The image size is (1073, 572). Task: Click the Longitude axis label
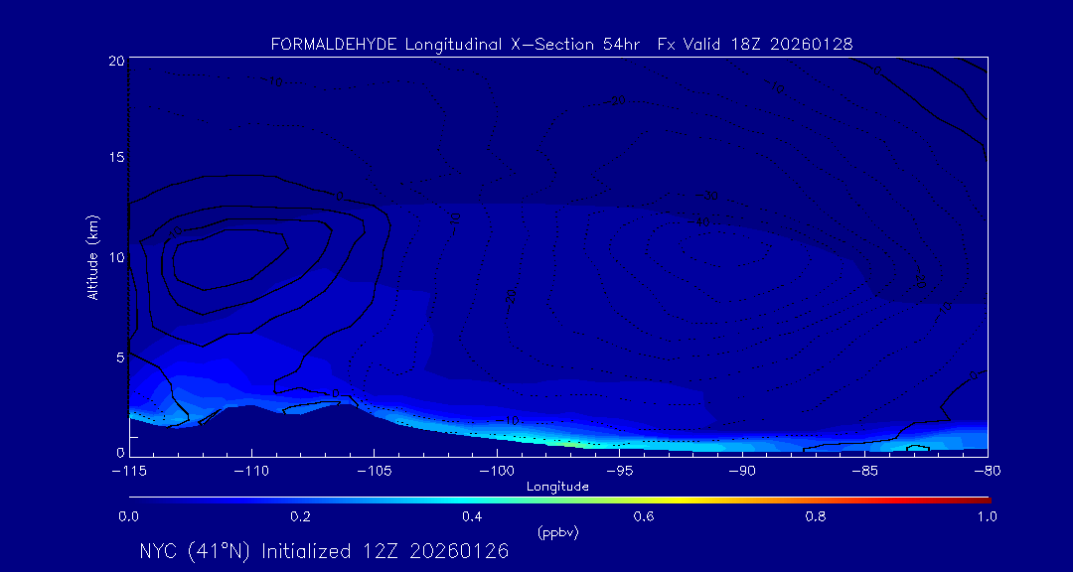point(557,487)
